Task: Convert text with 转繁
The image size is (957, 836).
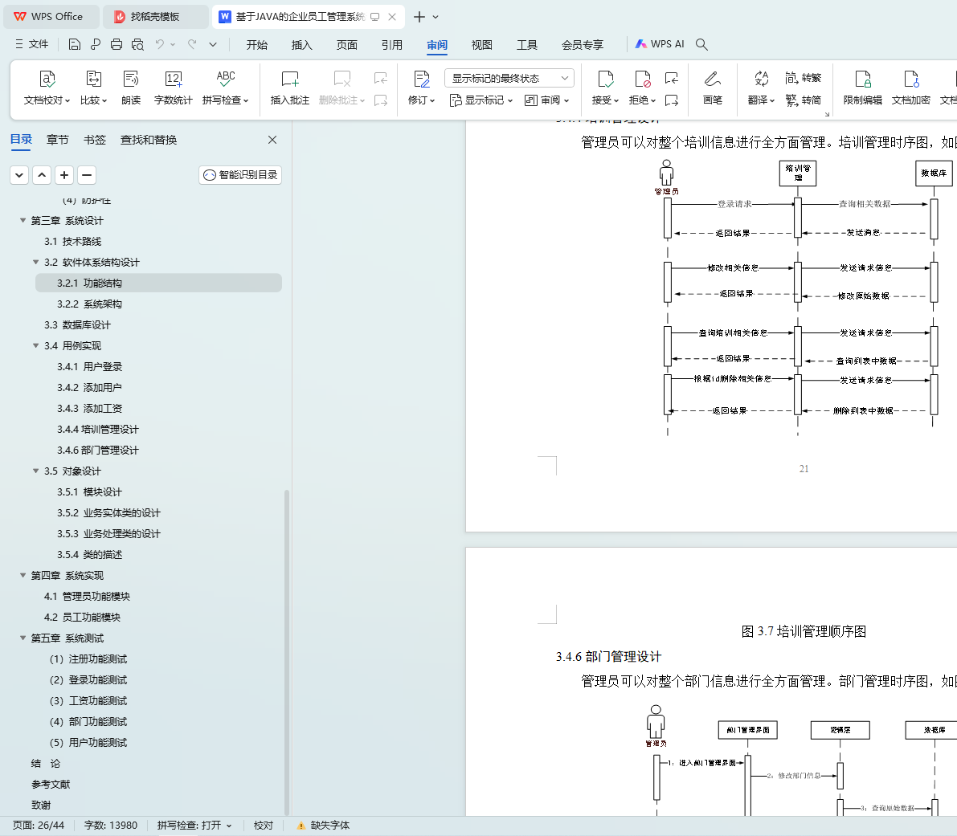Action: (x=804, y=78)
